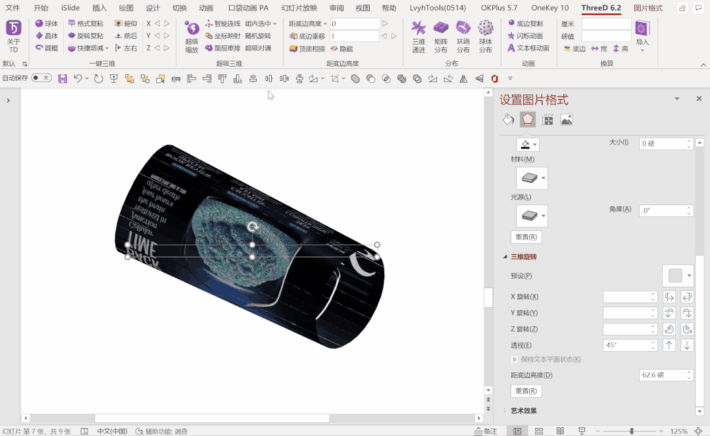
Task: Click the Office logo icon in toolbar
Action: (x=494, y=78)
